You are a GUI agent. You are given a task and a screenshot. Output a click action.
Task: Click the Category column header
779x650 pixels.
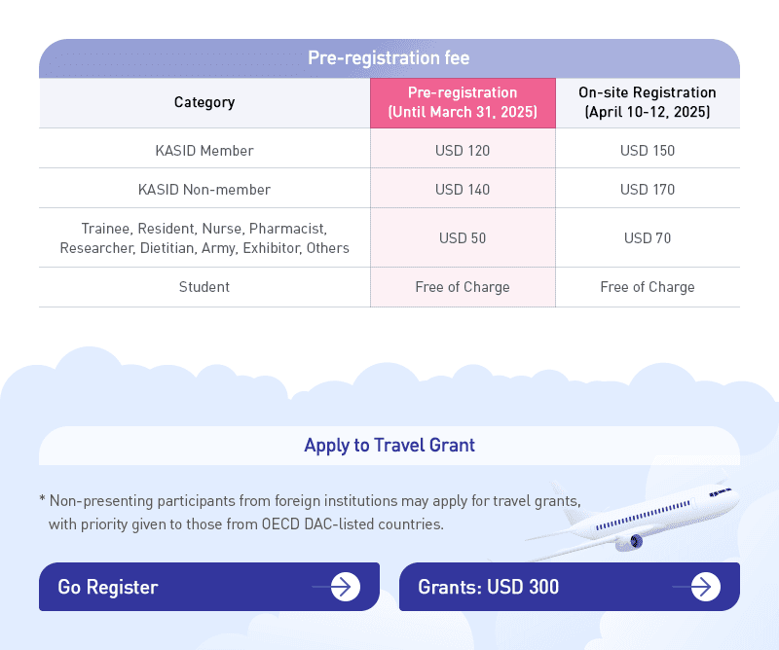(204, 103)
